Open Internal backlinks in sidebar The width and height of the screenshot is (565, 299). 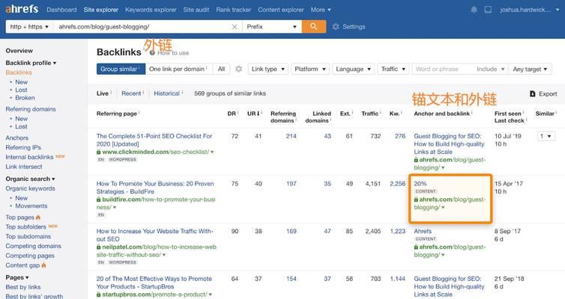coord(29,157)
